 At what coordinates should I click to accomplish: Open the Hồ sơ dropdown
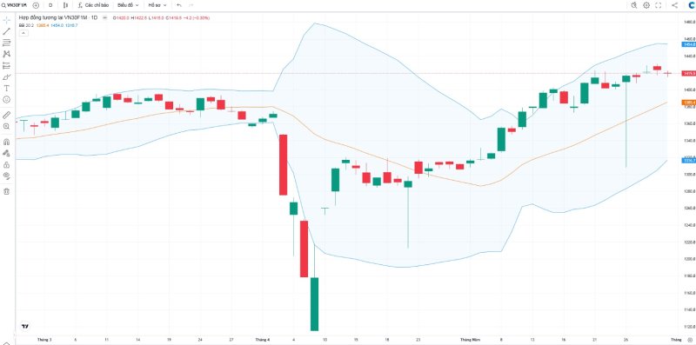point(157,5)
